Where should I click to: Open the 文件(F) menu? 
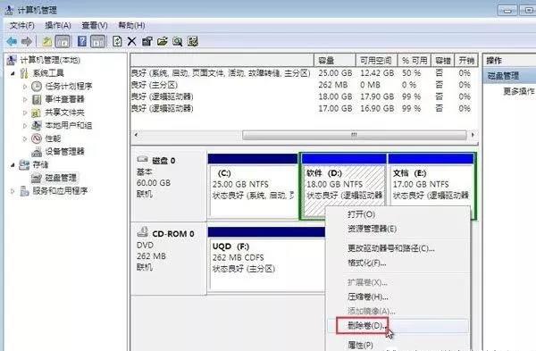click(22, 25)
